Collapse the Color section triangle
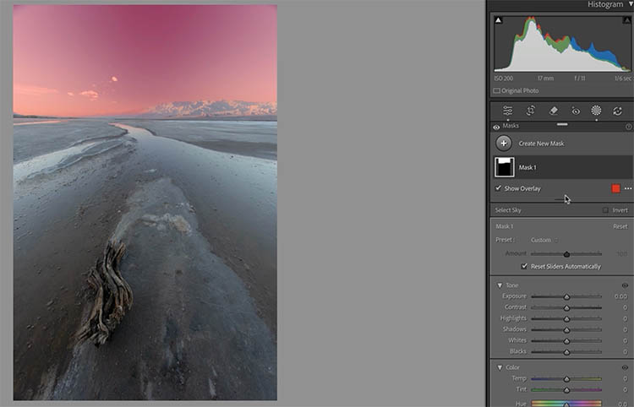 pos(500,367)
